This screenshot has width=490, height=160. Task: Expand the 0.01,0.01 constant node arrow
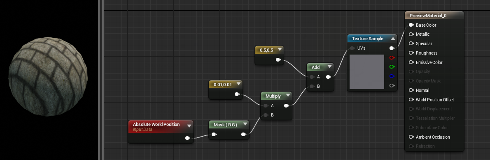click(x=239, y=84)
